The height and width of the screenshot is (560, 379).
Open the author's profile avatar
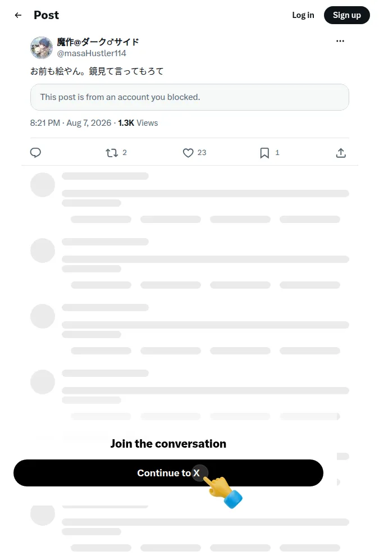42,48
